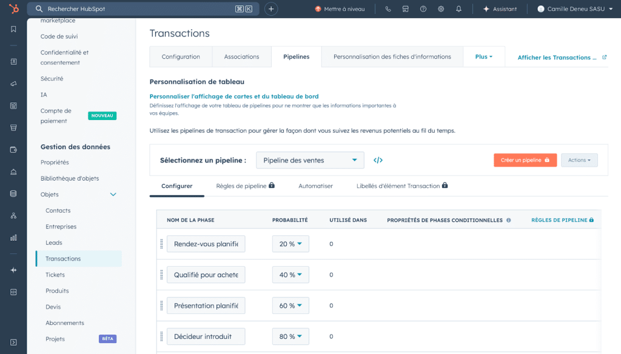The image size is (621, 354).
Task: Open Personnaliser l'affichage de cartes link
Action: [233, 96]
